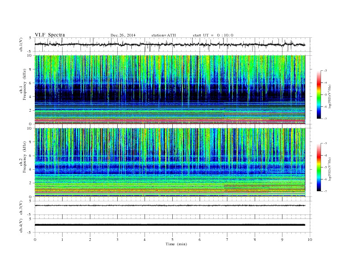Click the ch.1 'log(PSD)(V²/Hz)' color bar label
The image size is (349, 269).
(330, 96)
